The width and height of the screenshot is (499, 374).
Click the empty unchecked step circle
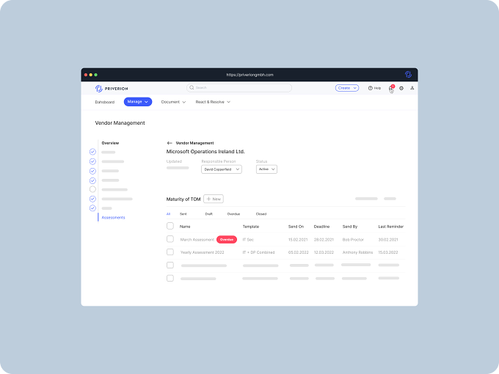pos(92,189)
